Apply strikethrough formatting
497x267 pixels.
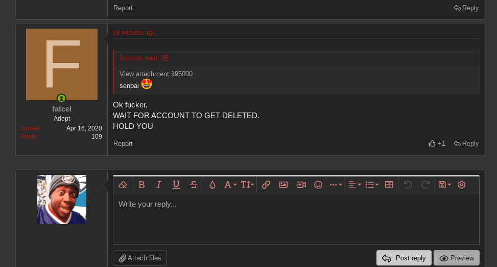tap(193, 185)
